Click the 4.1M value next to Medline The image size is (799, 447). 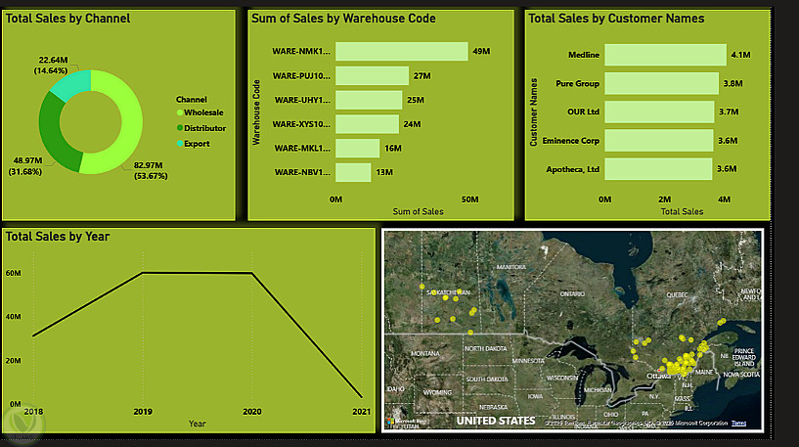pyautogui.click(x=740, y=55)
